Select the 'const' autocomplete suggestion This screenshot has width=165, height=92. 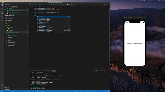(x=54, y=17)
